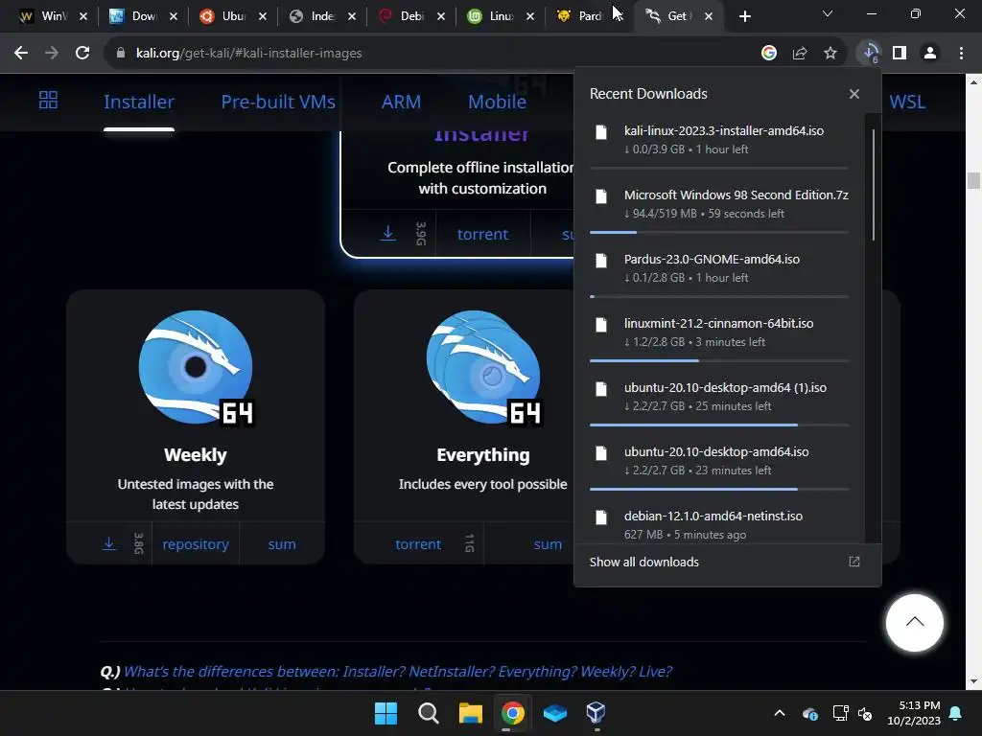
Task: Click the grid menu icon on Kali nav
Action: click(48, 100)
